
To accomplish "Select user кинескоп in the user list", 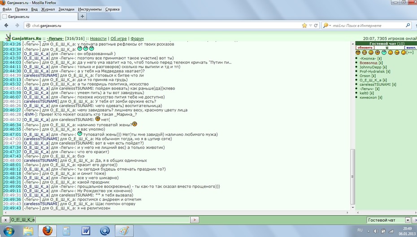I will [x=368, y=98].
